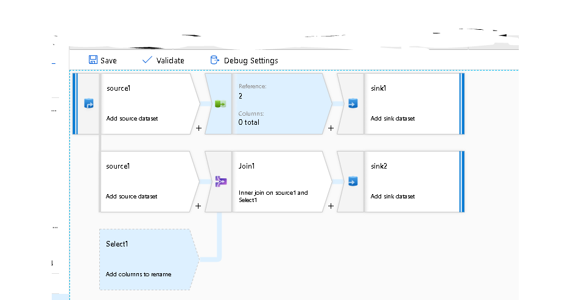Click the green Reference transformation icon
The width and height of the screenshot is (573, 300).
(x=220, y=104)
